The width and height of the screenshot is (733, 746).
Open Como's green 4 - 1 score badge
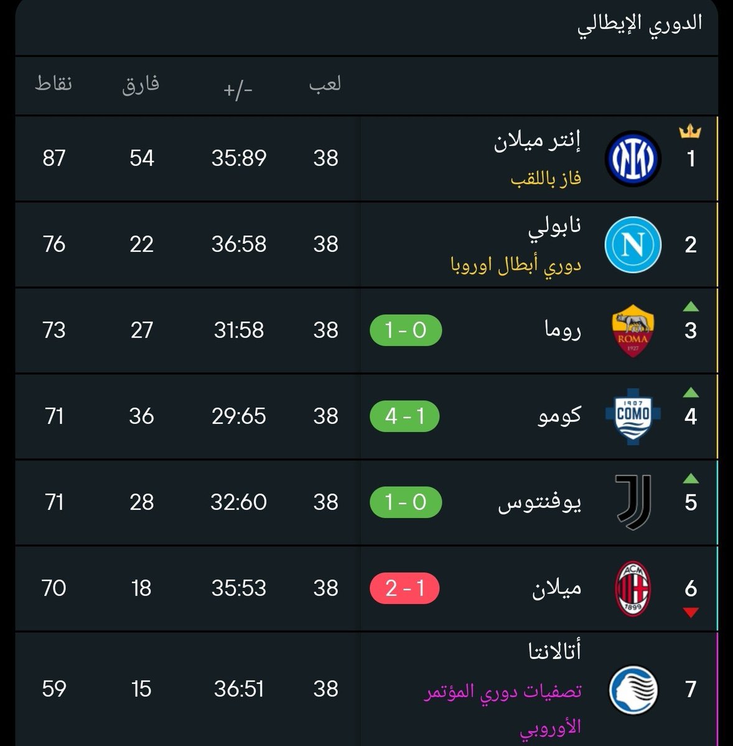coord(404,417)
